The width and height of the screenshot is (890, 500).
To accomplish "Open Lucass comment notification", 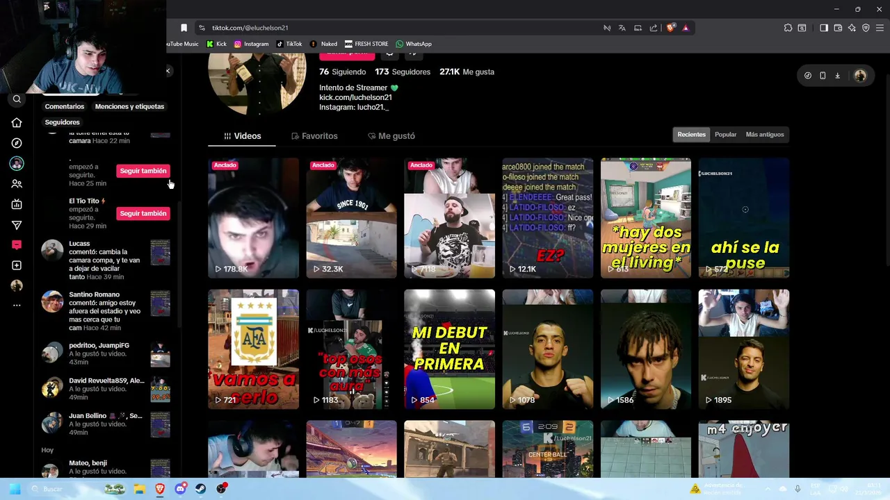I will pyautogui.click(x=105, y=260).
